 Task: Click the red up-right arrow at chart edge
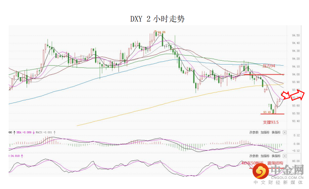click(298, 96)
